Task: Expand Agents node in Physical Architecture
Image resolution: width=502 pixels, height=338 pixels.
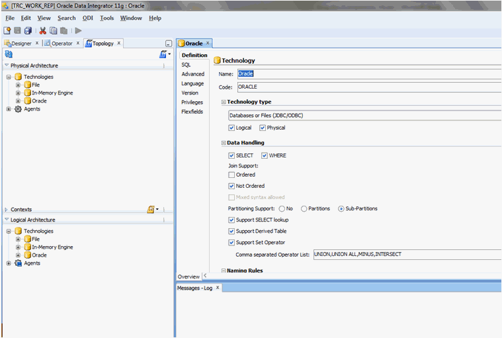Action: click(x=9, y=109)
